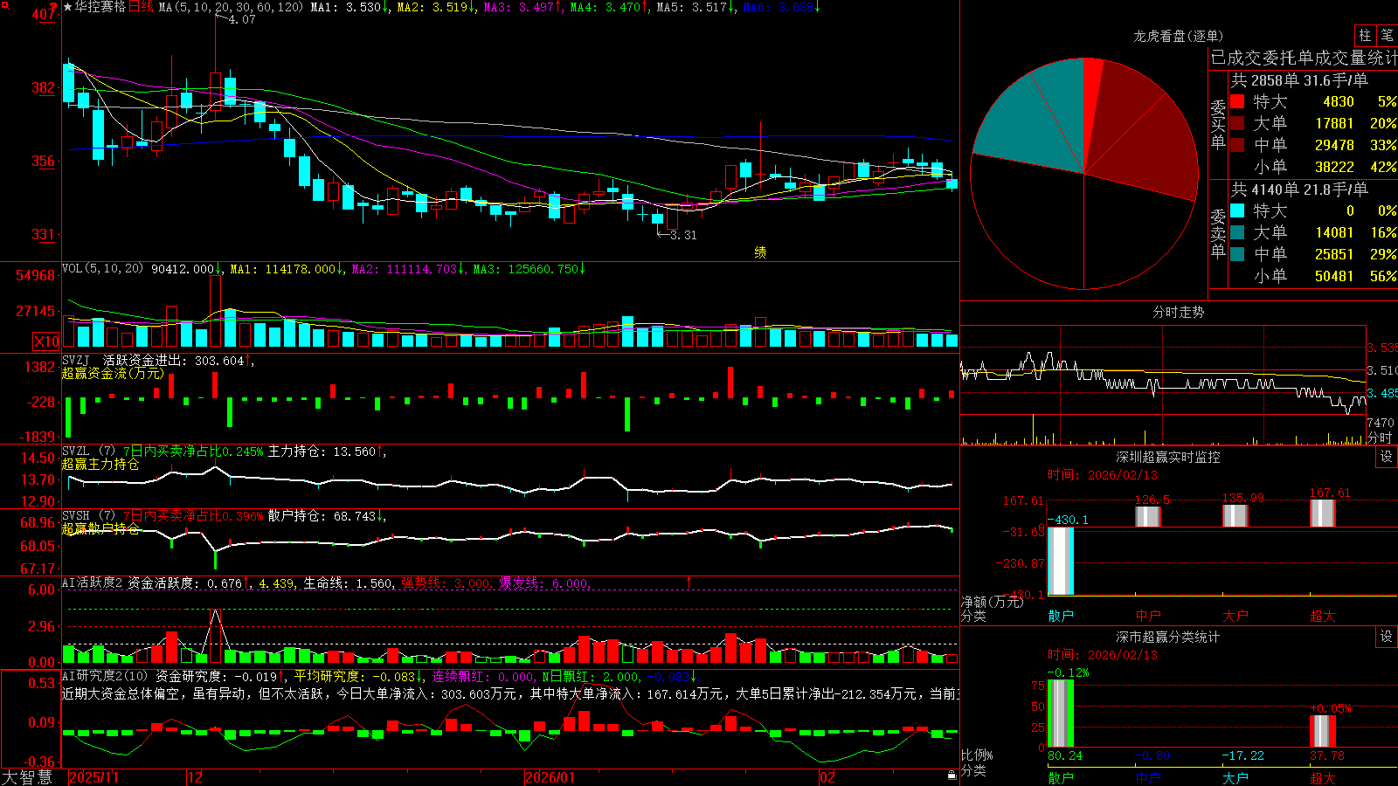
Task: Click the 委买单 中单 swatch
Action: [1237, 145]
